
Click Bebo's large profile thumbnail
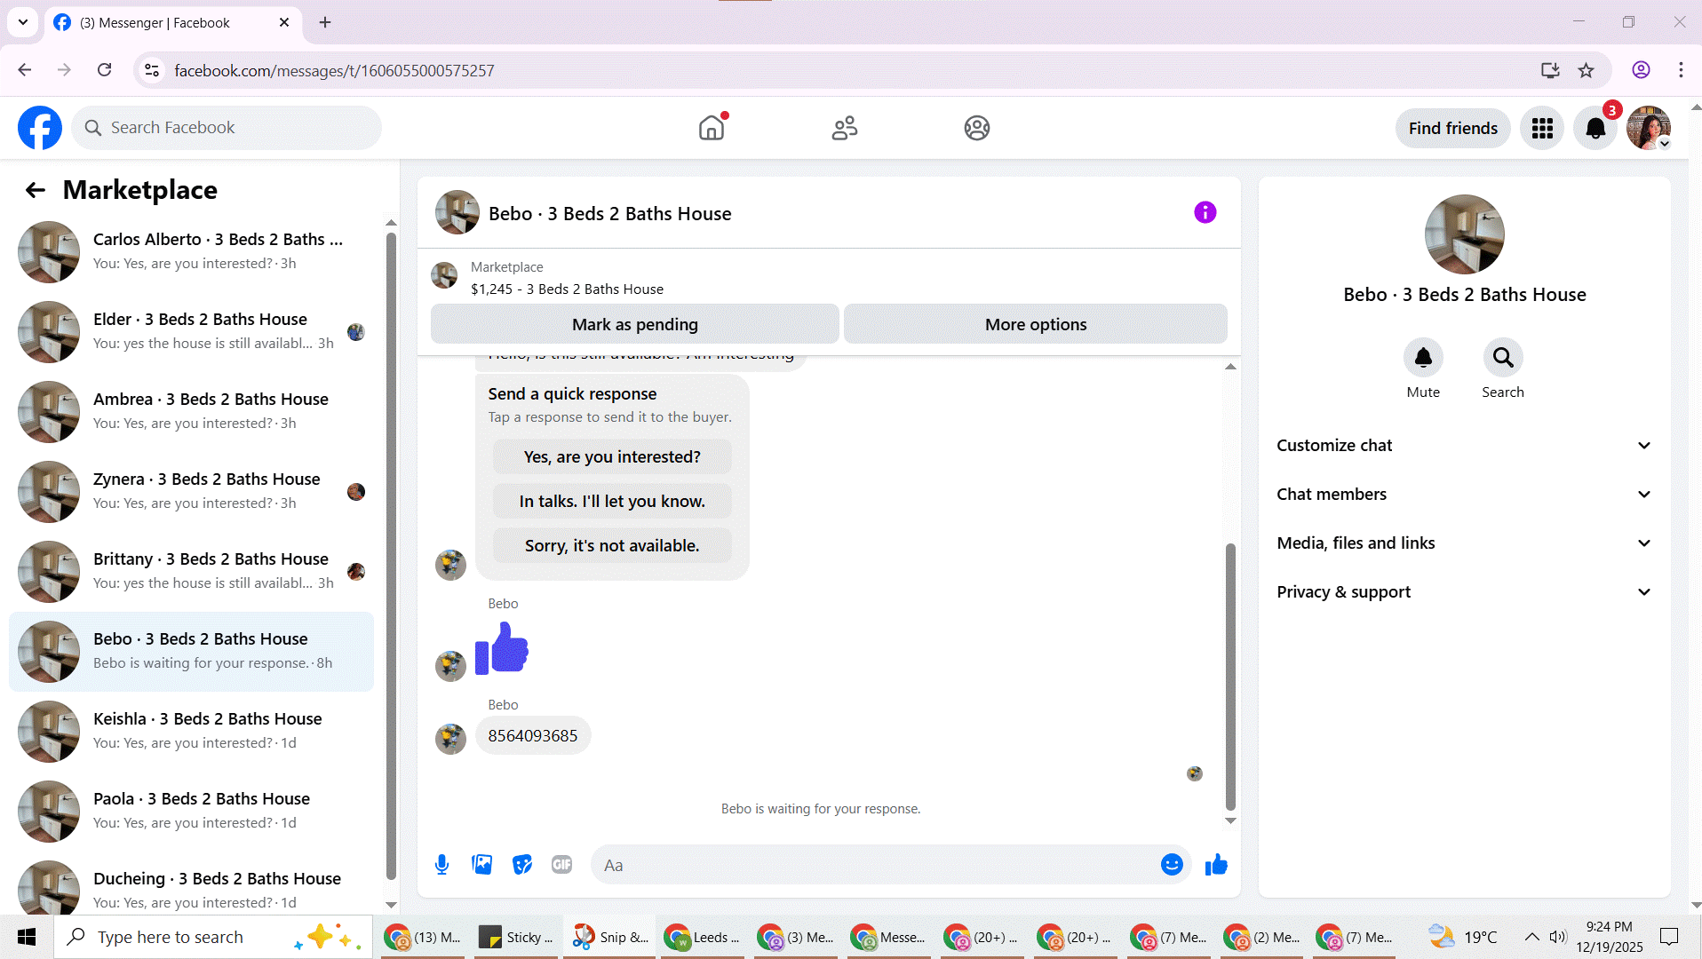point(1464,234)
